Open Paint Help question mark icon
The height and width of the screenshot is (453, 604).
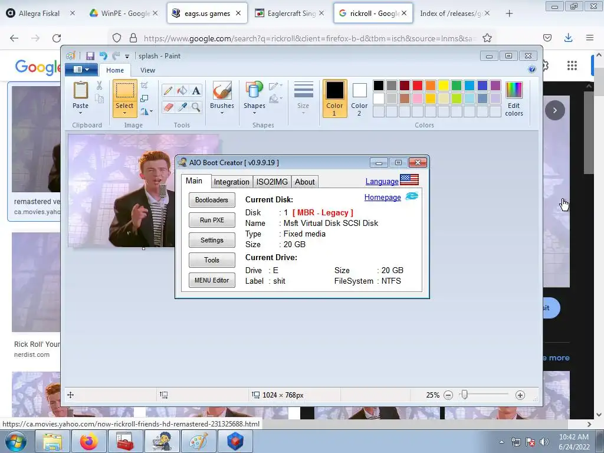(532, 70)
